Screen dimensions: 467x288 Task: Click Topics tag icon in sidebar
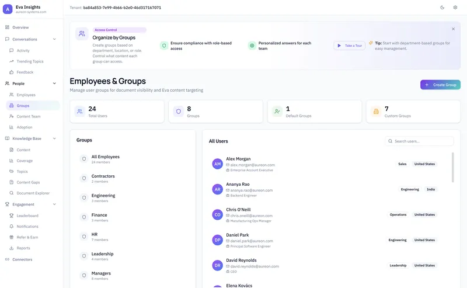(11, 171)
